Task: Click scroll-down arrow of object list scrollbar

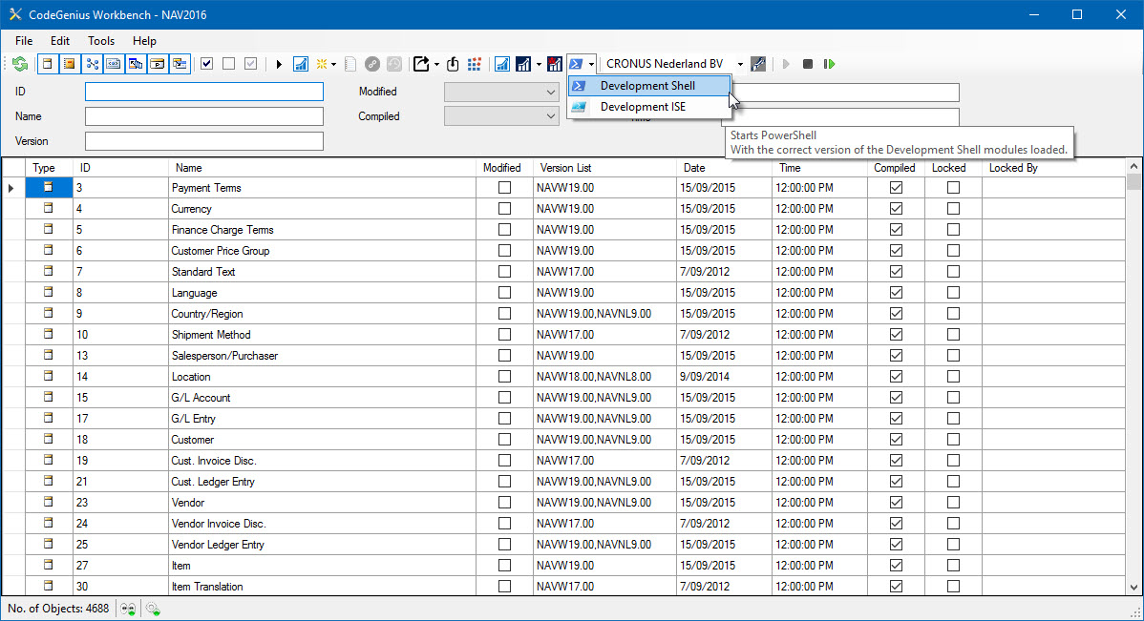Action: (x=1133, y=587)
